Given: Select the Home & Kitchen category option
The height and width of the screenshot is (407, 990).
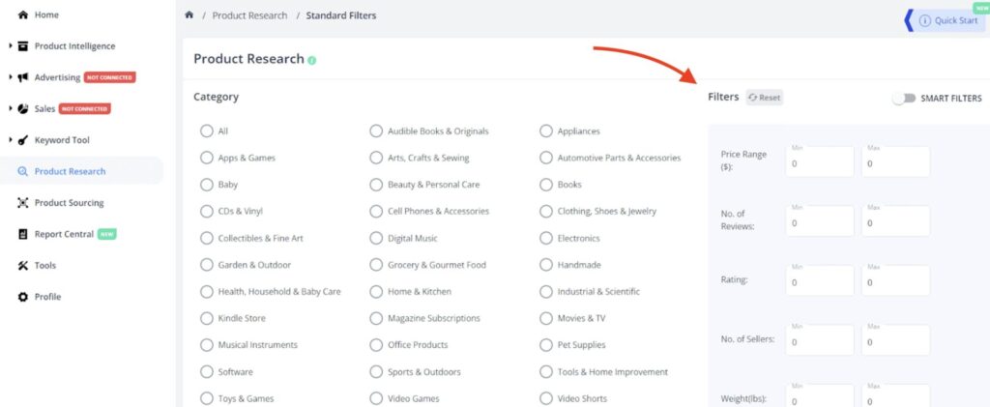Looking at the screenshot, I should click(377, 291).
